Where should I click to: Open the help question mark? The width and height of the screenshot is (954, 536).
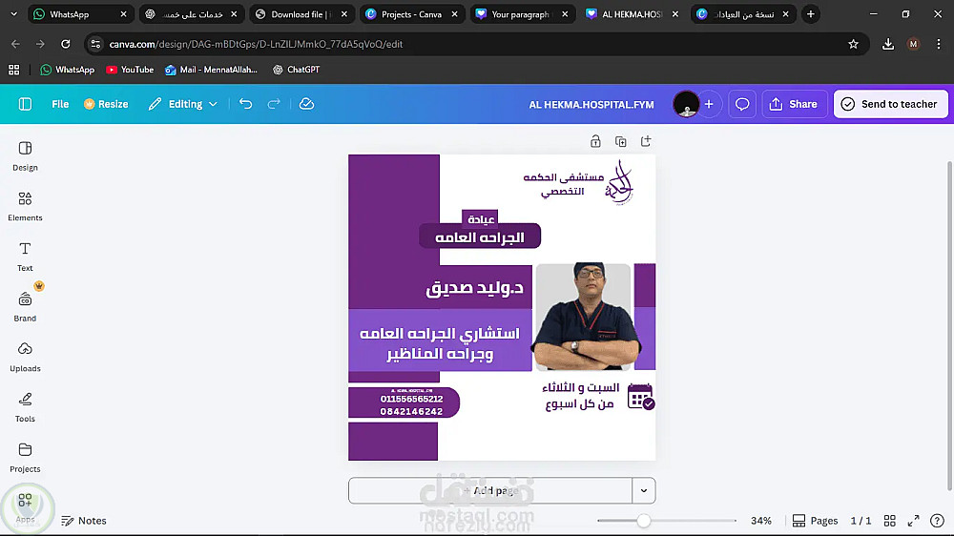click(937, 521)
